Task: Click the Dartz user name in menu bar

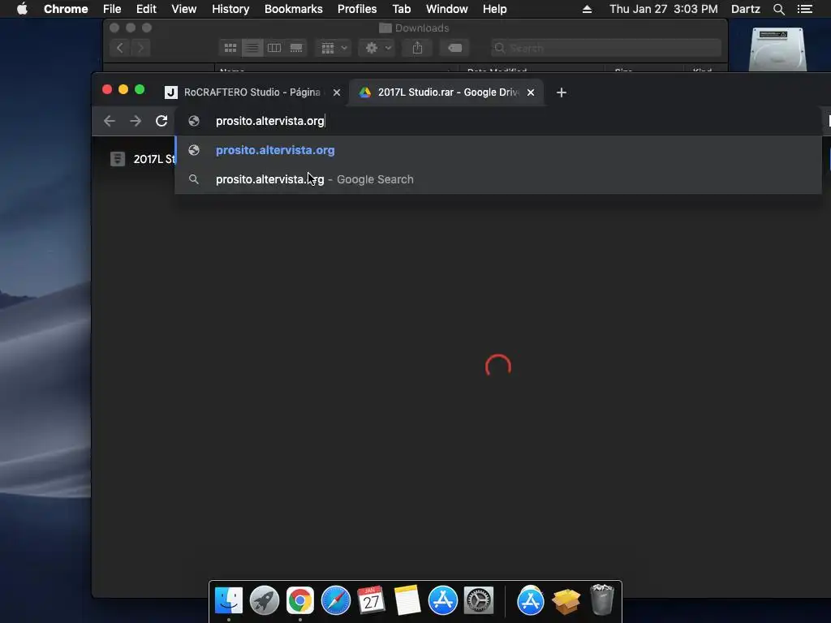Action: point(745,9)
